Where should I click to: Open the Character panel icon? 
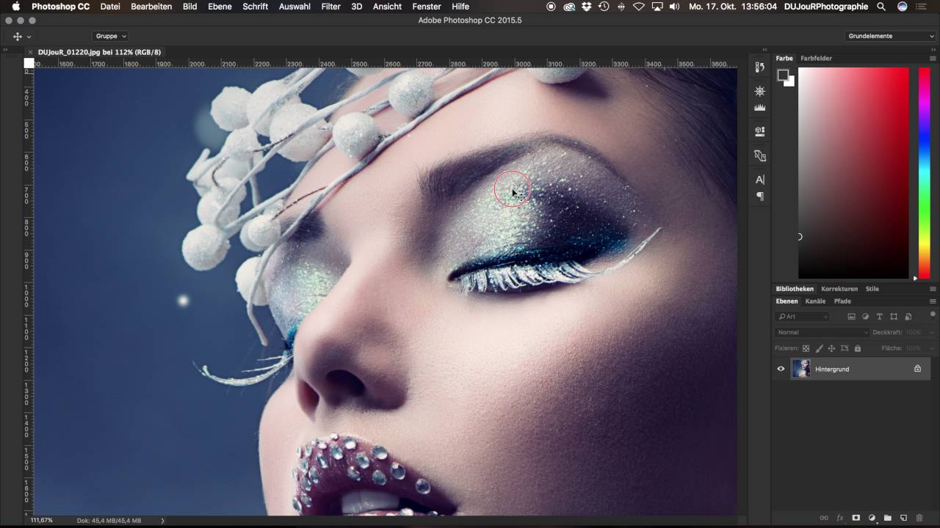point(760,180)
